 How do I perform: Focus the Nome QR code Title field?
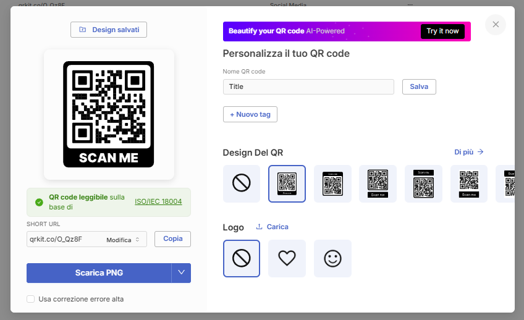[308, 87]
